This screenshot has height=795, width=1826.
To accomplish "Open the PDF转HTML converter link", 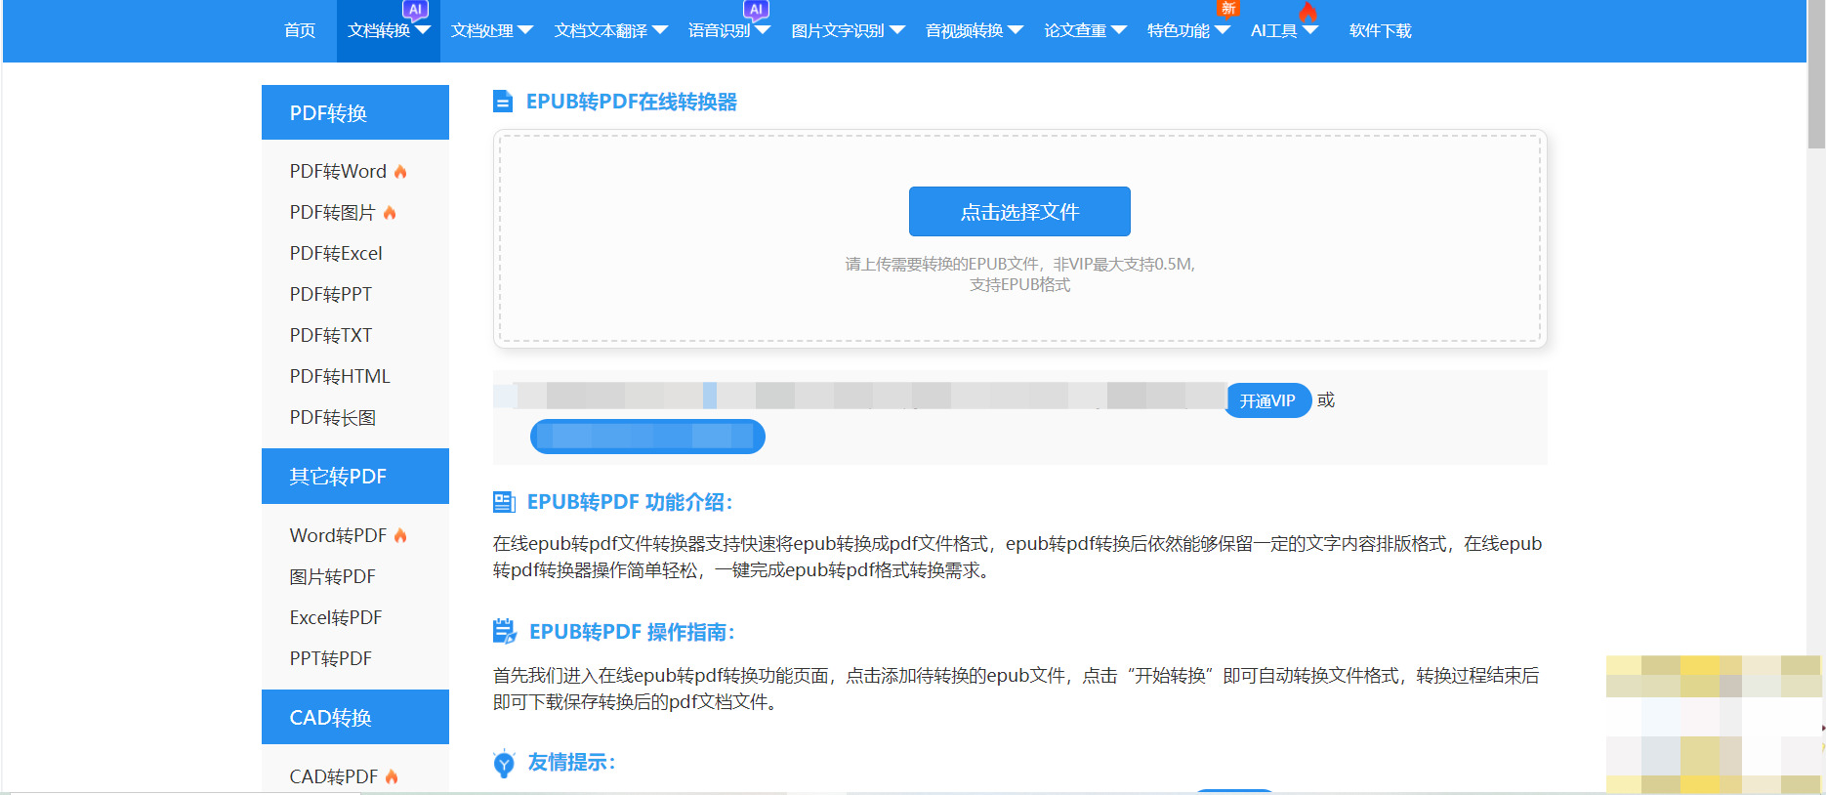I will pos(340,377).
